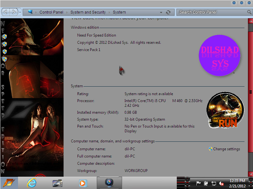Expand the address bar previous locations dropdown

coord(161,12)
